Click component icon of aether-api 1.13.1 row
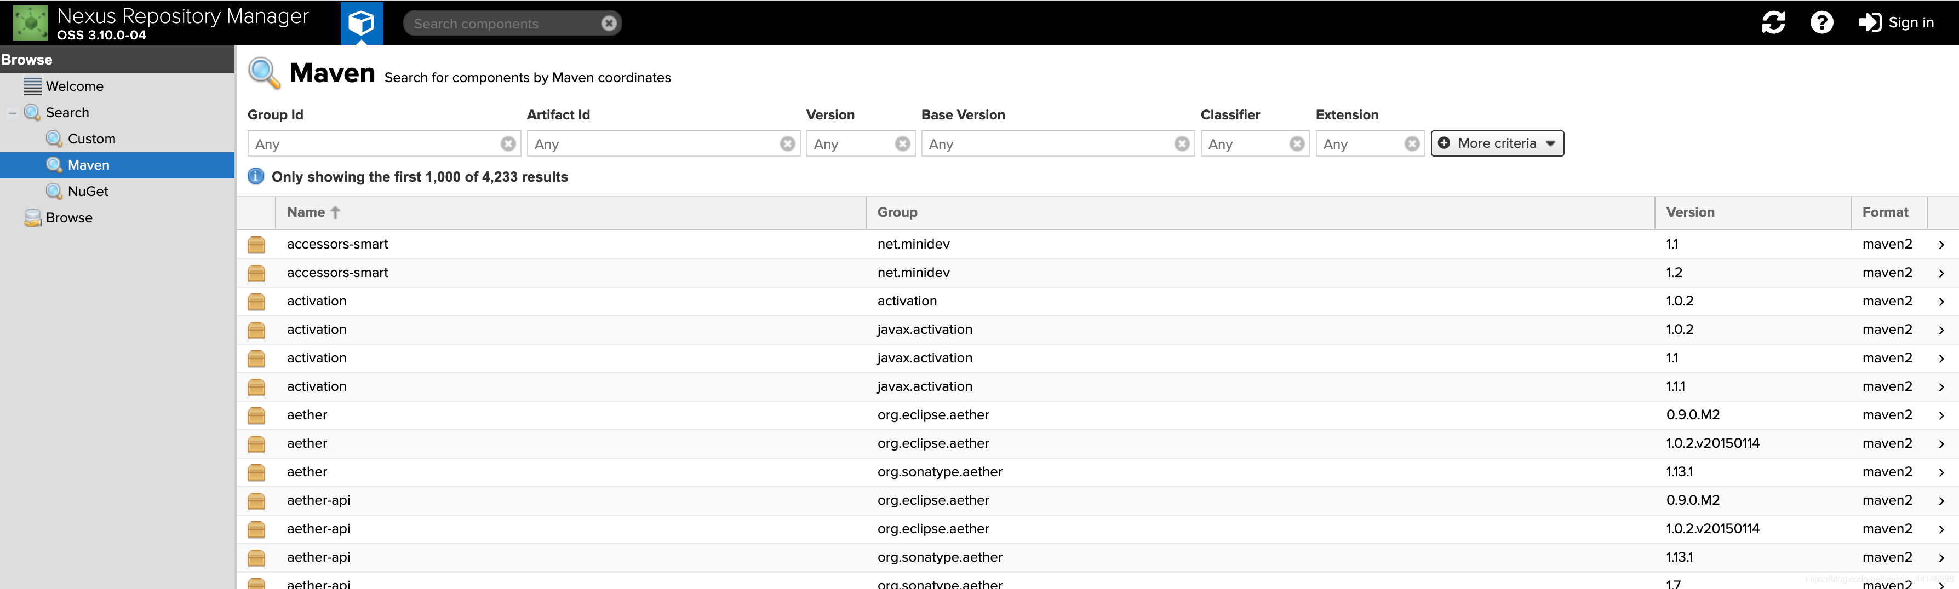This screenshot has width=1959, height=589. (256, 558)
